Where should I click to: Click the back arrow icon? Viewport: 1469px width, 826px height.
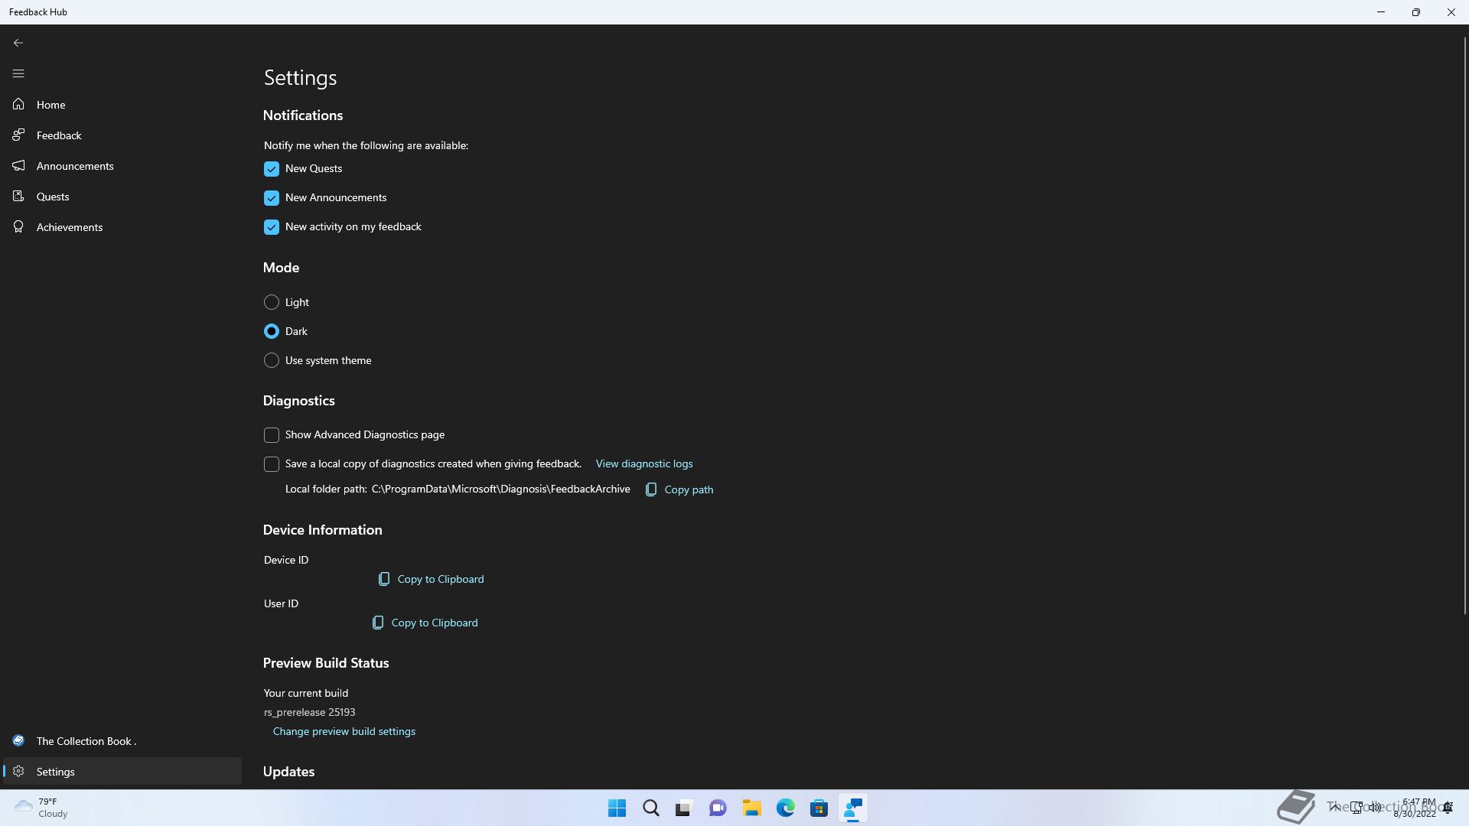pos(18,43)
